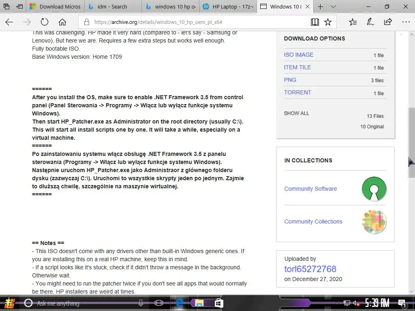Switch to the windows 10 hp oem tab

point(171,6)
